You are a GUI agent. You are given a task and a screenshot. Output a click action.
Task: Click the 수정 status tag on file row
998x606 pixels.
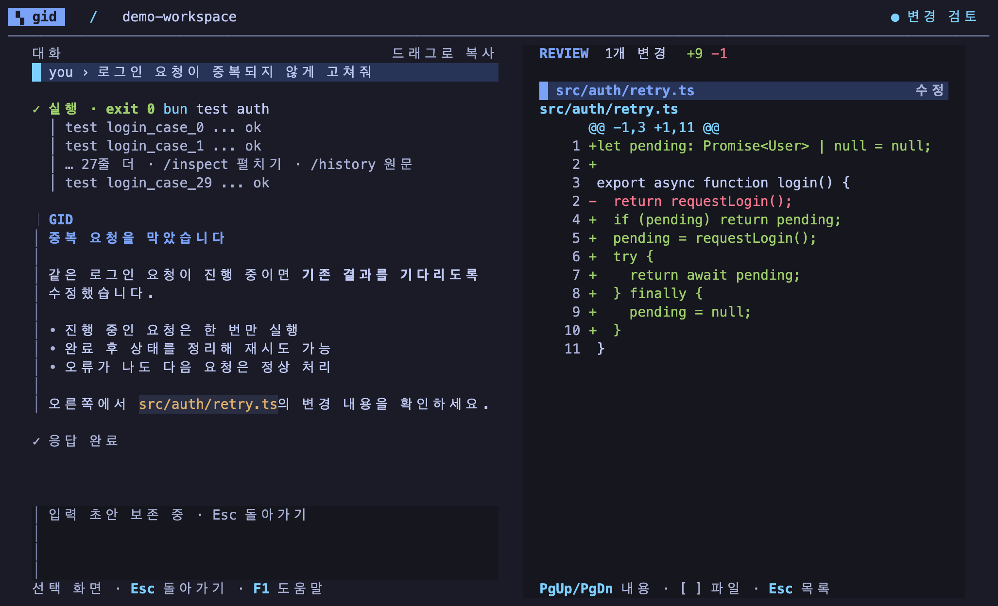tap(929, 90)
